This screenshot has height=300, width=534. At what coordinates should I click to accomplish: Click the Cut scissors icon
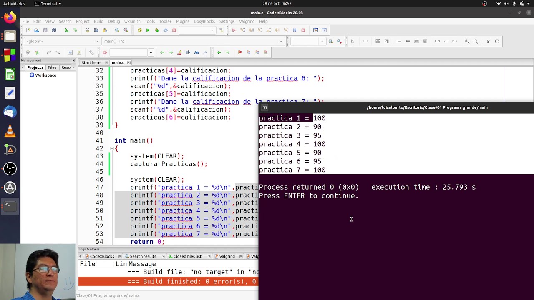pos(87,30)
